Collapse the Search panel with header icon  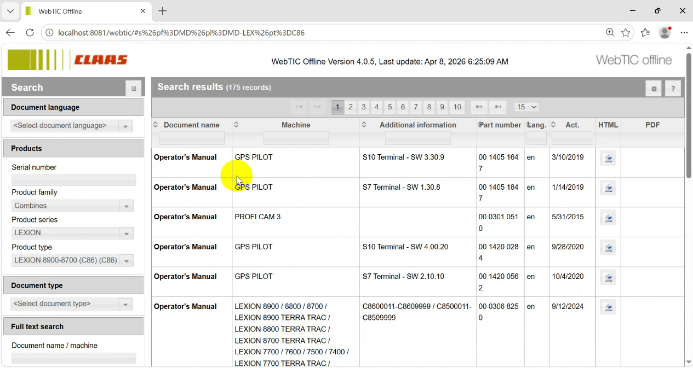[x=133, y=89]
